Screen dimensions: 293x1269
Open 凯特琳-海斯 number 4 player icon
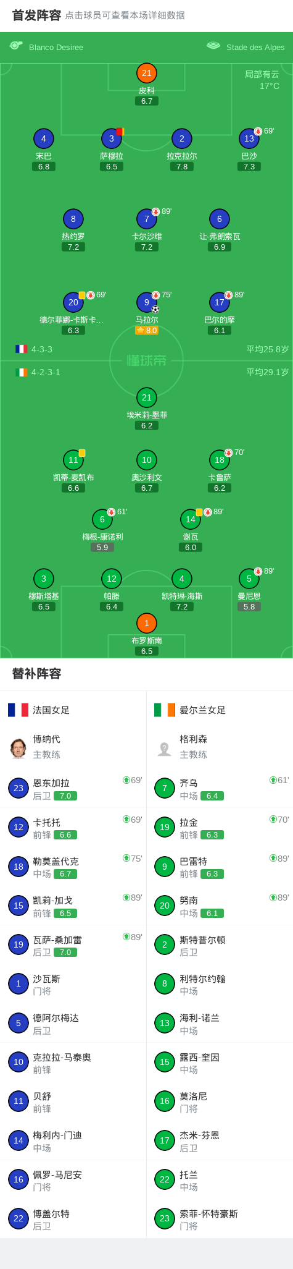pos(182,579)
